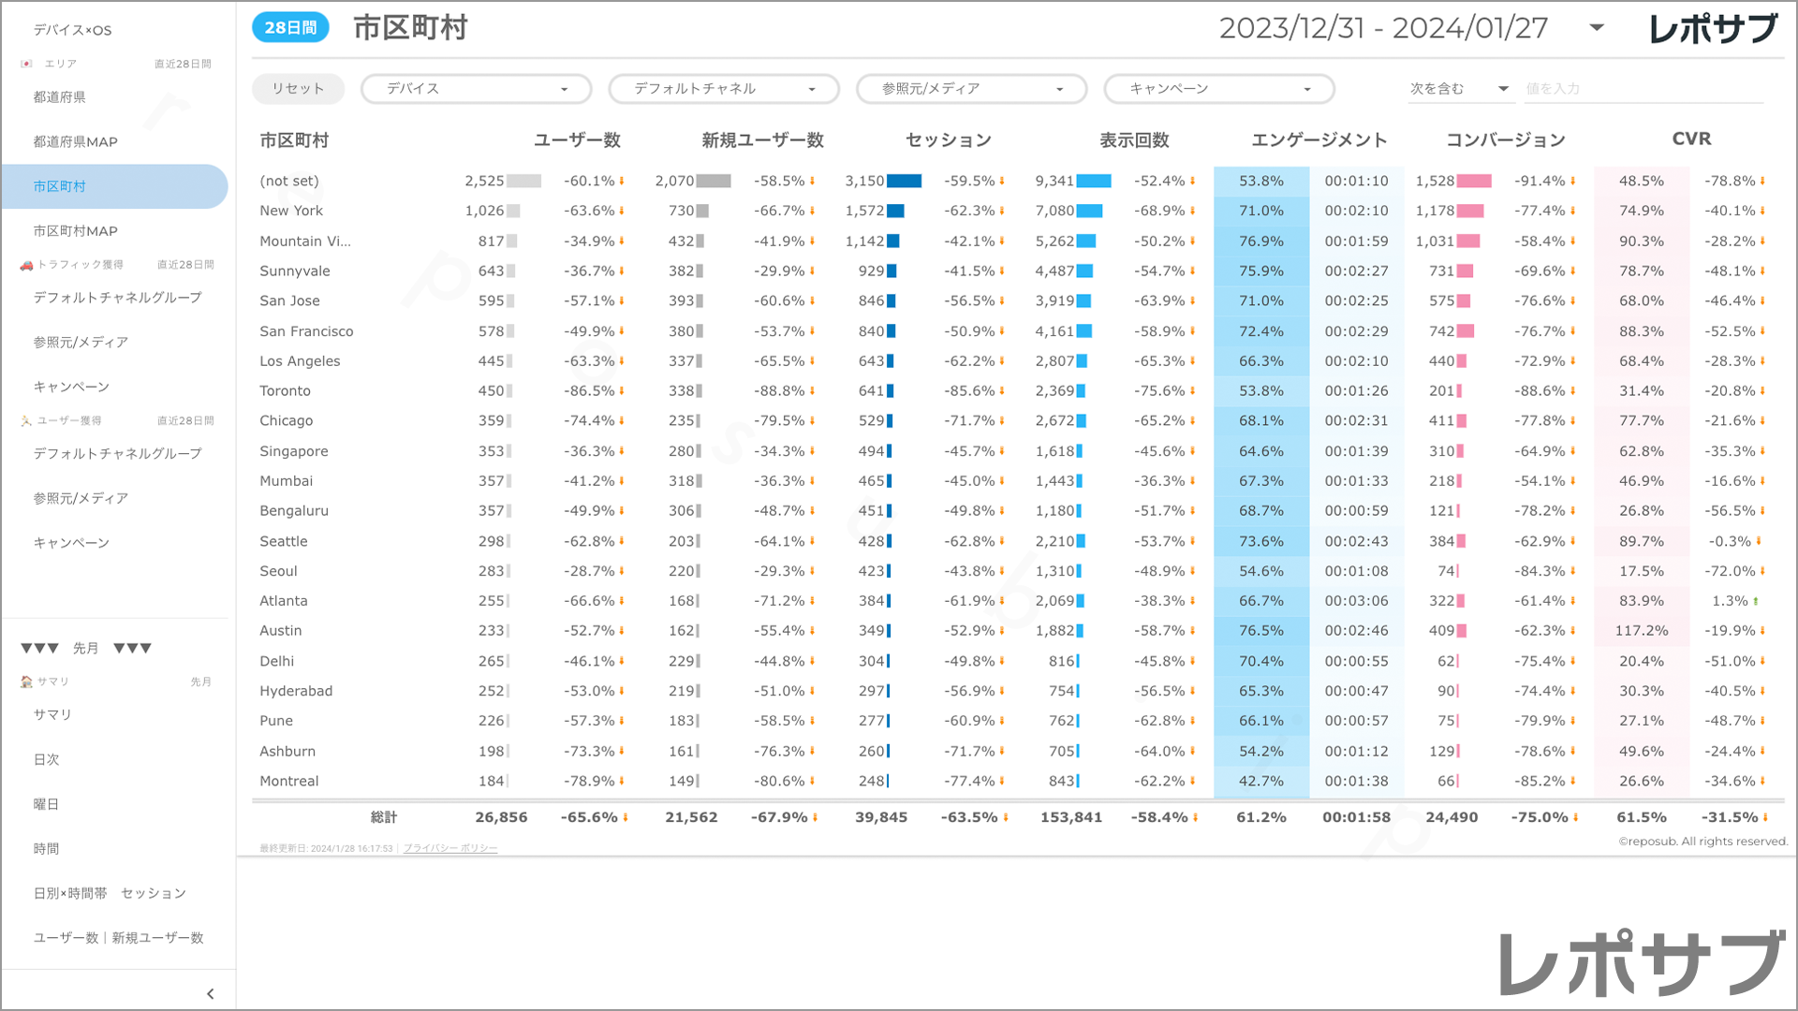1798x1011 pixels.
Task: Click the Japan flag area icon
Action: (26, 64)
